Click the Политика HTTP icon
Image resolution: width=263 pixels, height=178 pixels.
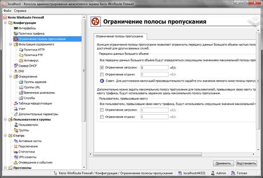[21, 50]
